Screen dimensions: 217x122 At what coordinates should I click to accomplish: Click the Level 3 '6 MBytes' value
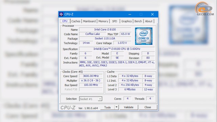[x=130, y=89]
